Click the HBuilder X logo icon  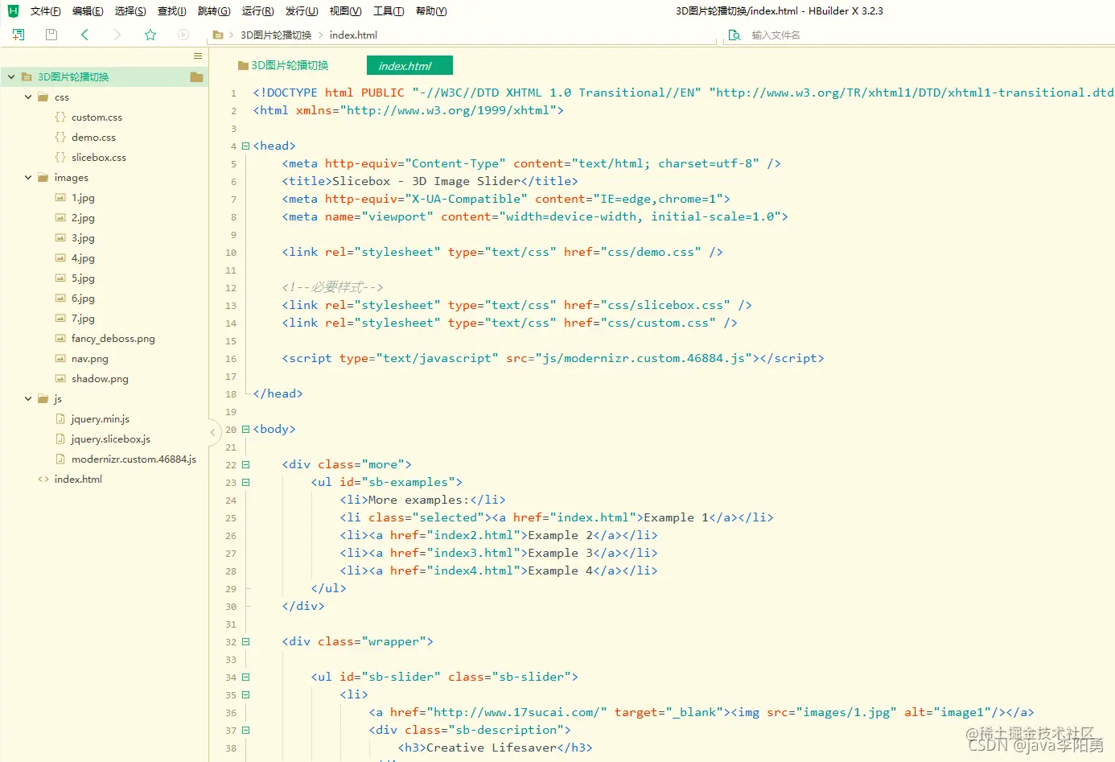tap(13, 10)
